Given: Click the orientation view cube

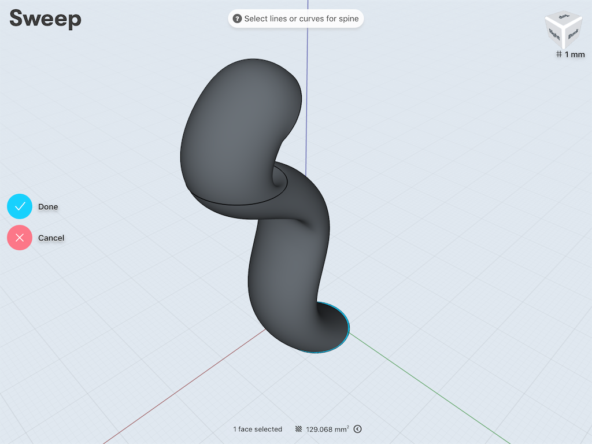Looking at the screenshot, I should pyautogui.click(x=563, y=30).
